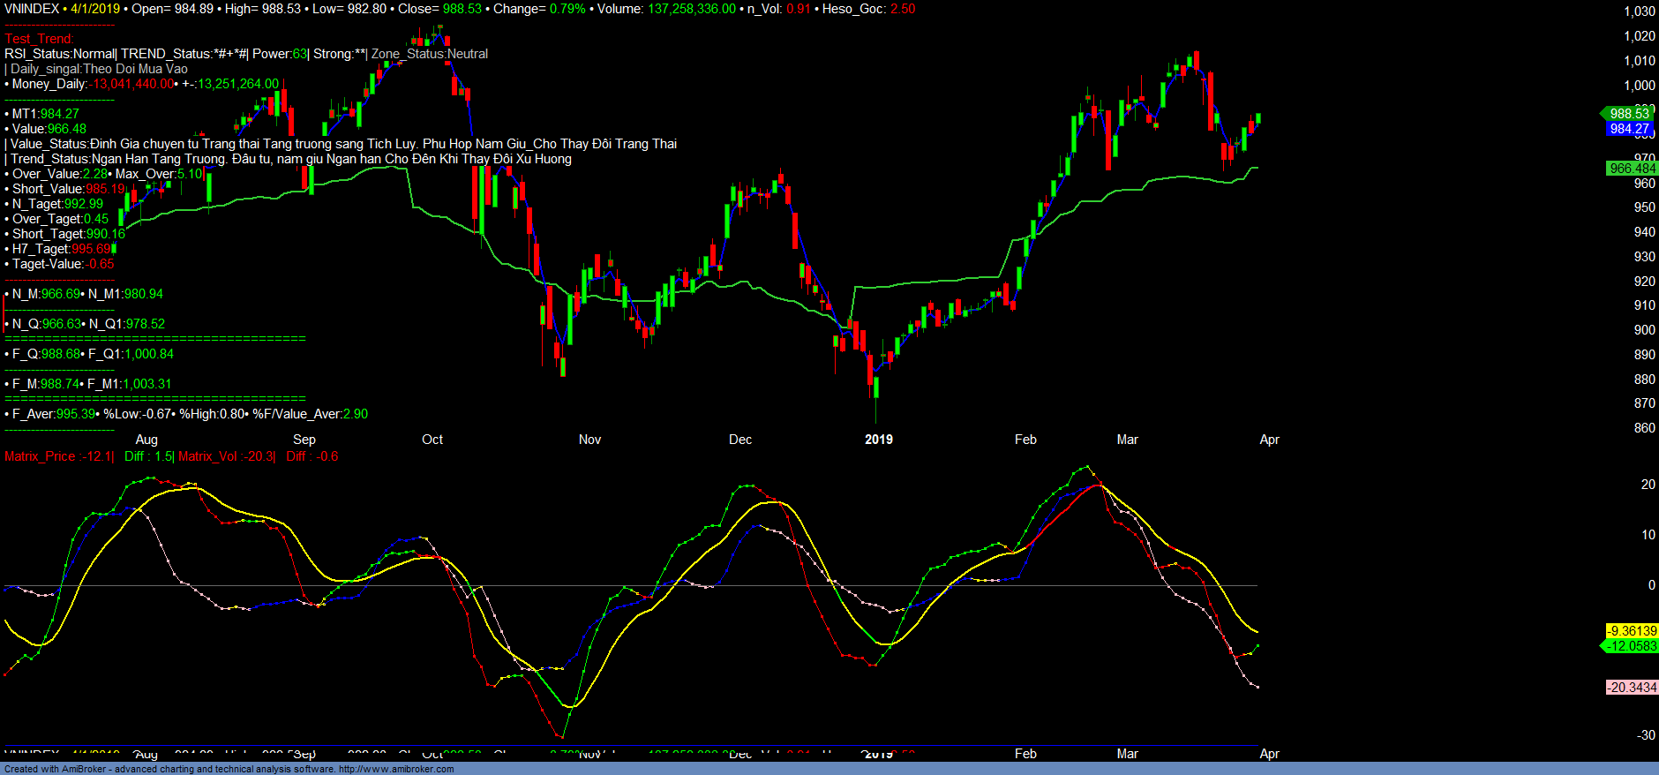The image size is (1659, 775).
Task: Select the green 966.484 value axis tag
Action: (x=1632, y=169)
